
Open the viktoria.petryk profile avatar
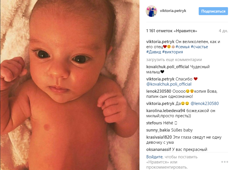(151, 11)
